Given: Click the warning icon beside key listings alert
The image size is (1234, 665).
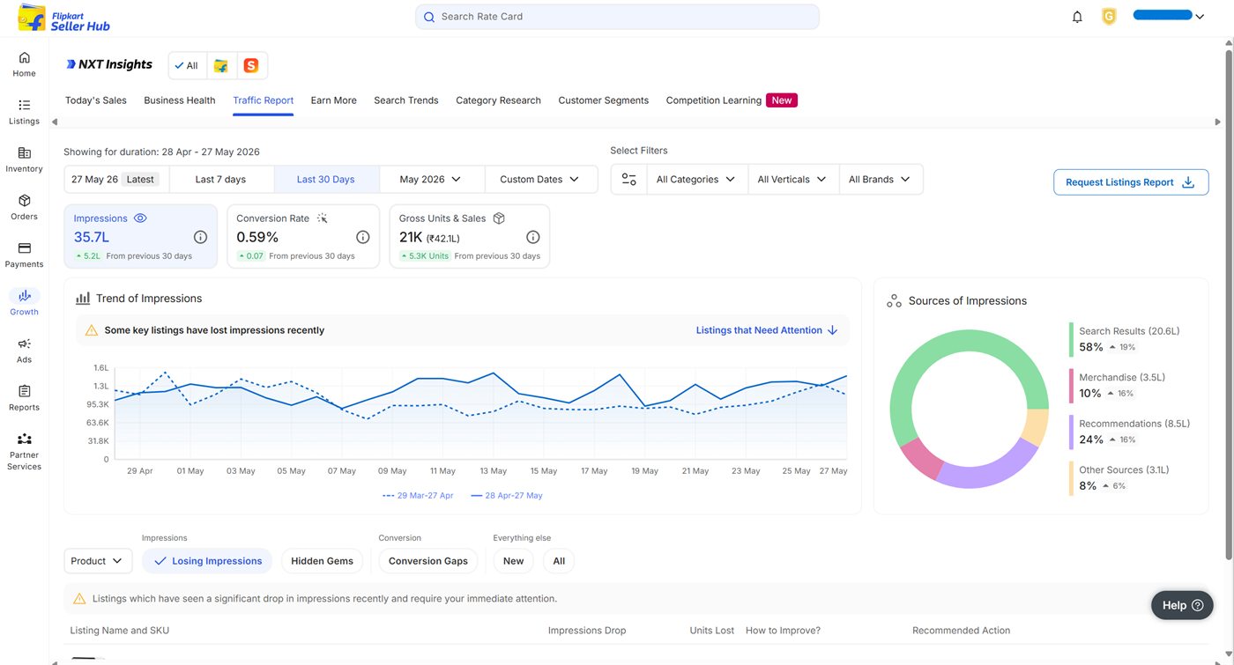Looking at the screenshot, I should (92, 330).
